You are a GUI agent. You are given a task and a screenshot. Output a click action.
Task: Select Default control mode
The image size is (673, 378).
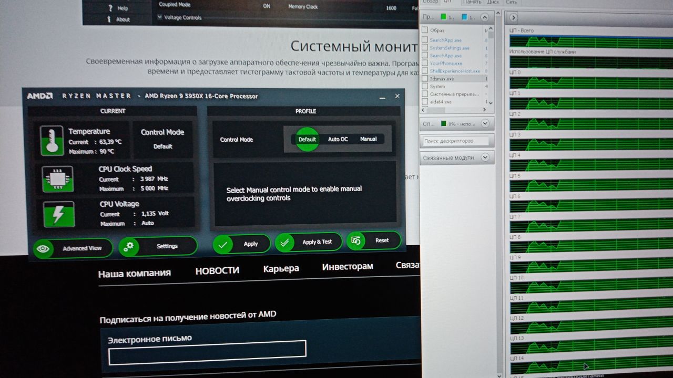pyautogui.click(x=307, y=140)
